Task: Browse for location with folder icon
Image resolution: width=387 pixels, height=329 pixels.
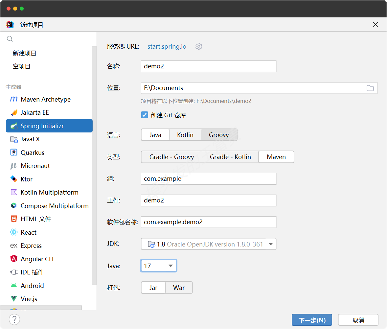Action: tap(370, 88)
